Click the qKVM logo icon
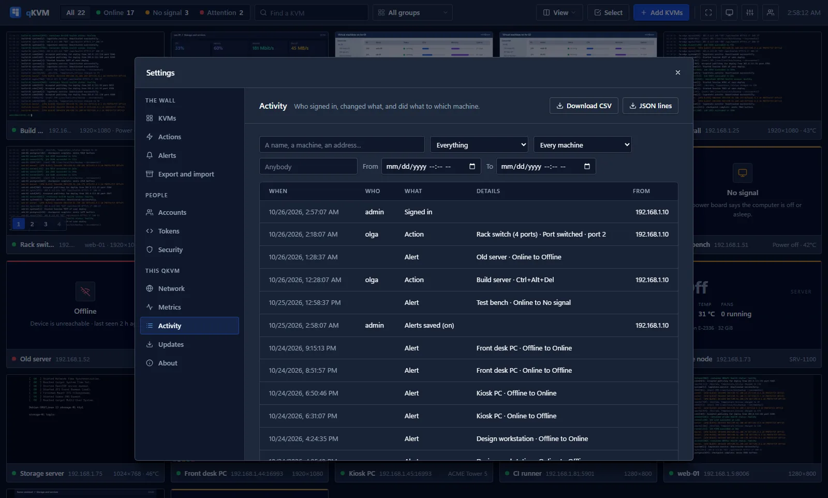Screen dimensions: 828x498 16,12
